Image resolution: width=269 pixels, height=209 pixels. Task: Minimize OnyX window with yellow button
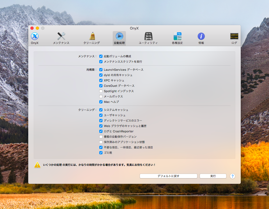37,28
